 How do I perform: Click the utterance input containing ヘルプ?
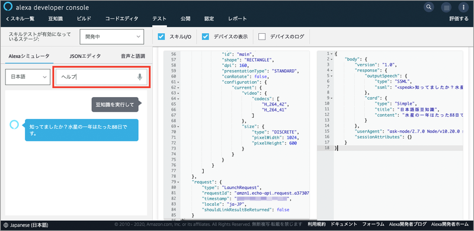[x=101, y=77]
